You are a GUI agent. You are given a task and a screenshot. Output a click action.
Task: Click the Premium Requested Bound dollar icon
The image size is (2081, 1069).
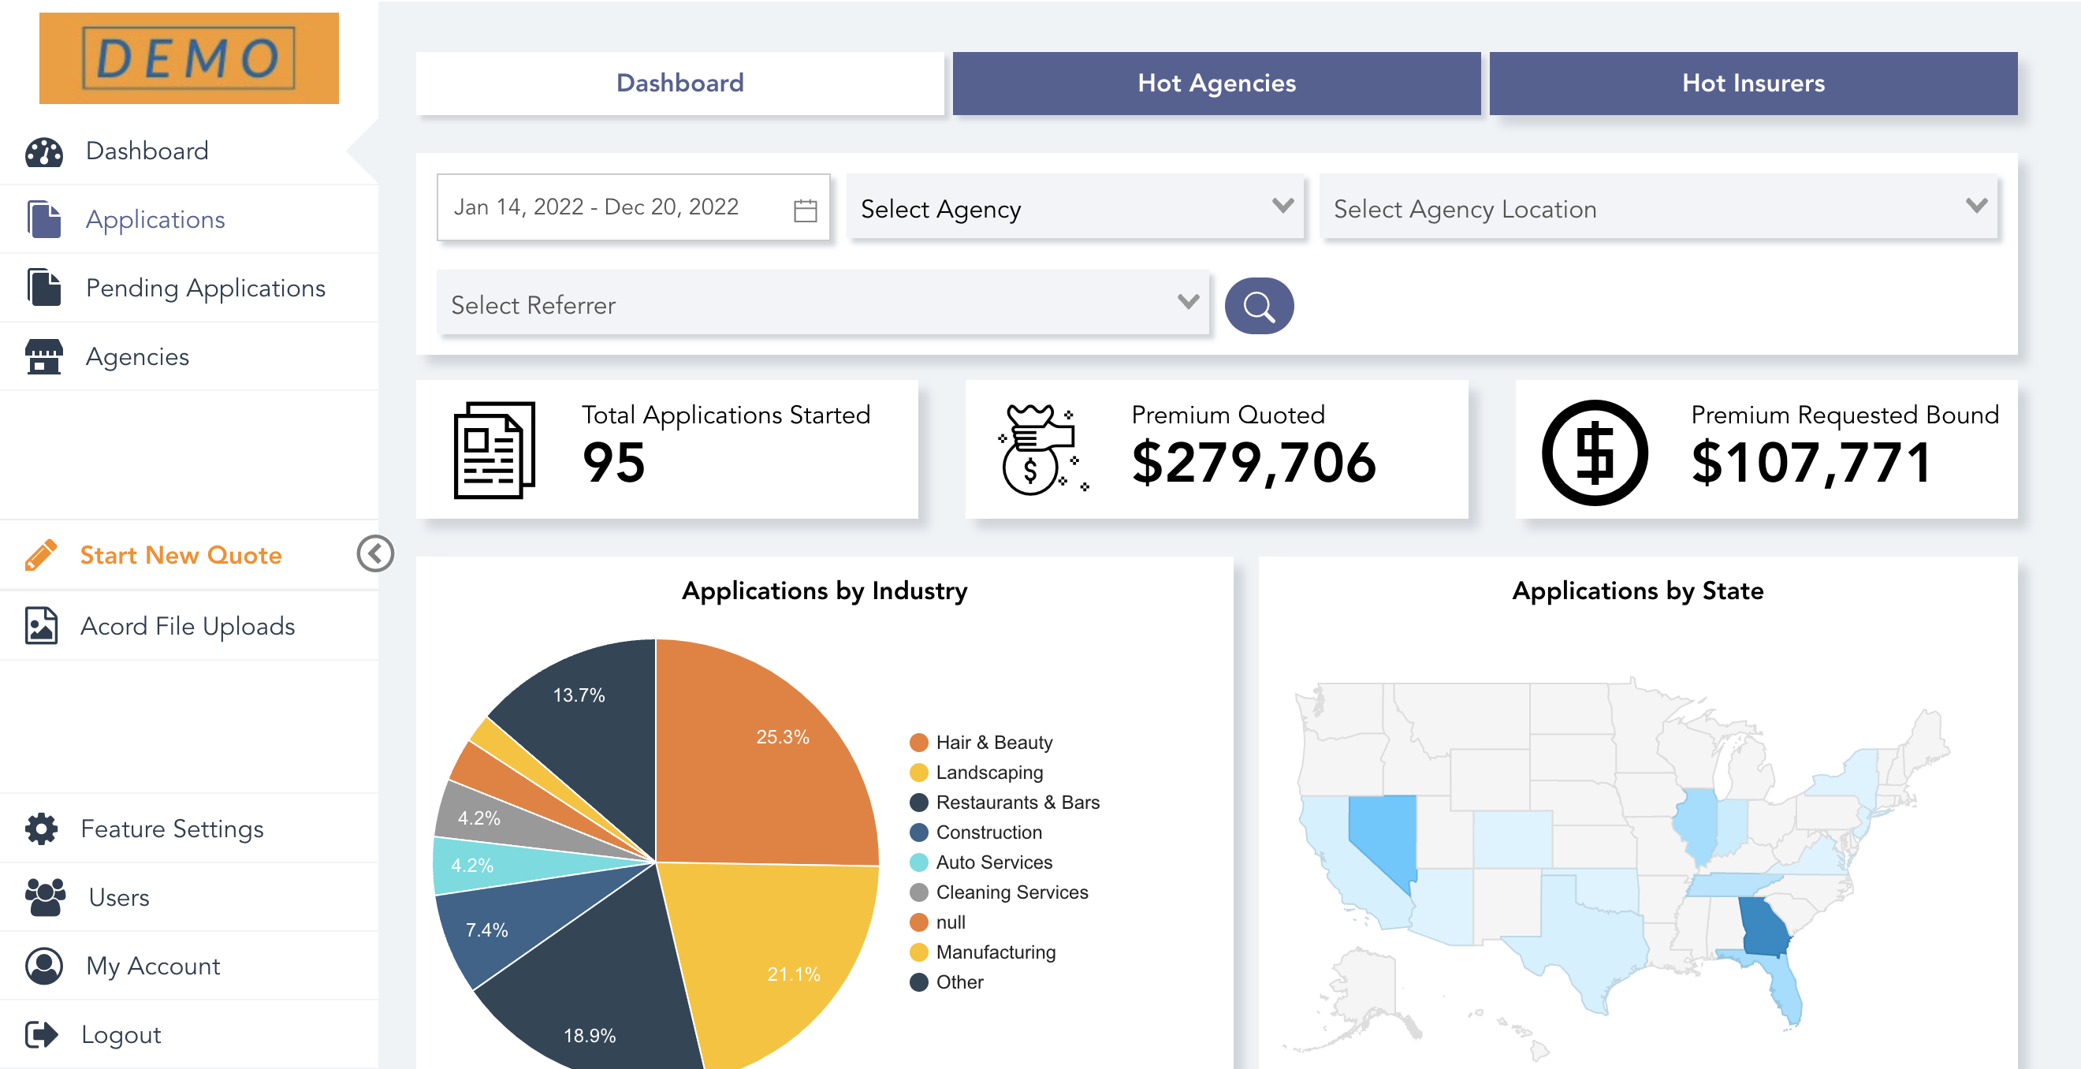click(1594, 453)
